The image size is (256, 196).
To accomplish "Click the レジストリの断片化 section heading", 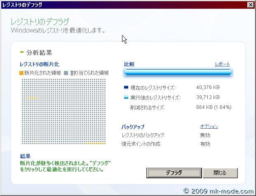I will [40, 64].
